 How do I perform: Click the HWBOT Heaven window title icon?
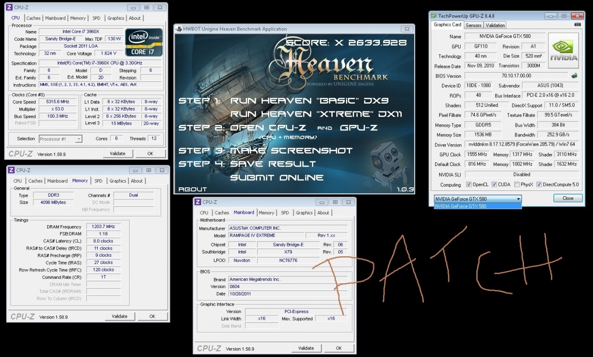(x=178, y=29)
